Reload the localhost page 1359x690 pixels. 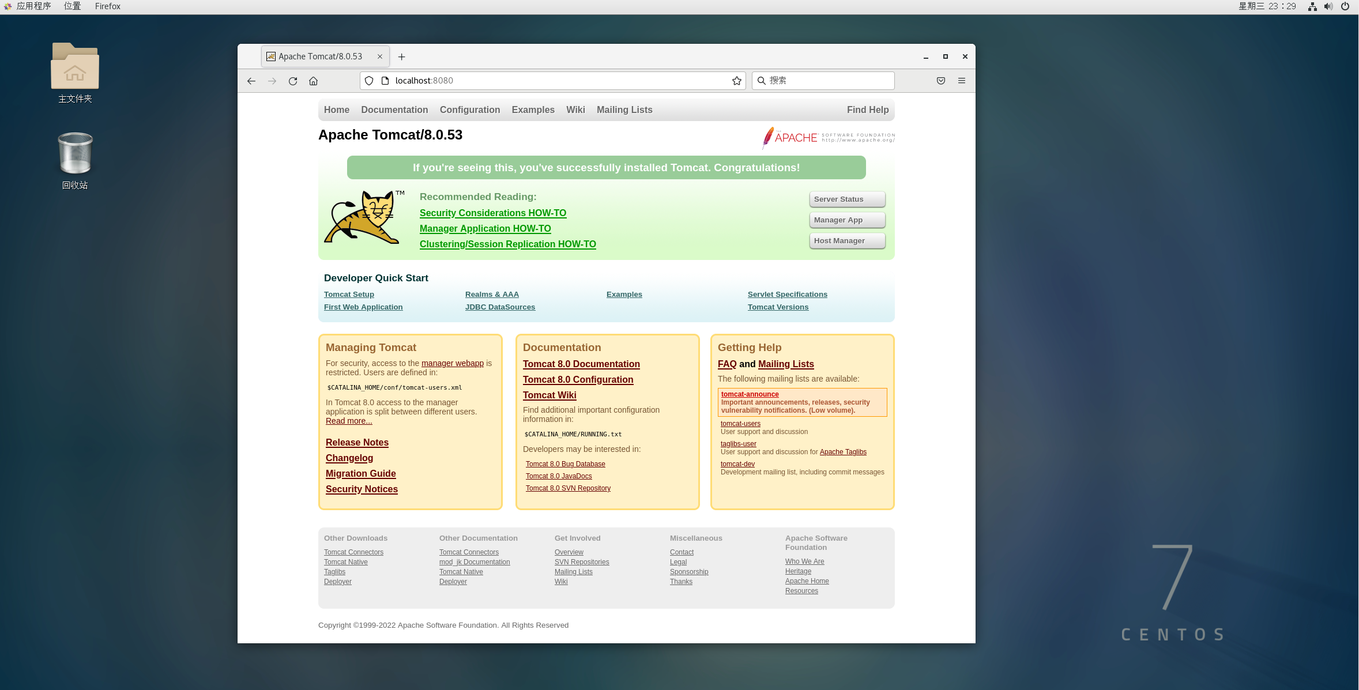pyautogui.click(x=293, y=81)
